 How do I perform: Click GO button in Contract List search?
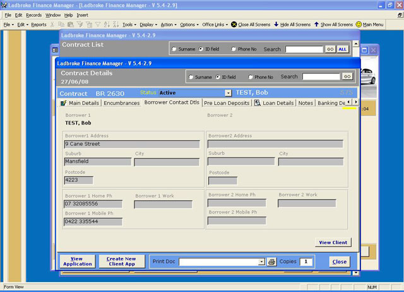330,49
